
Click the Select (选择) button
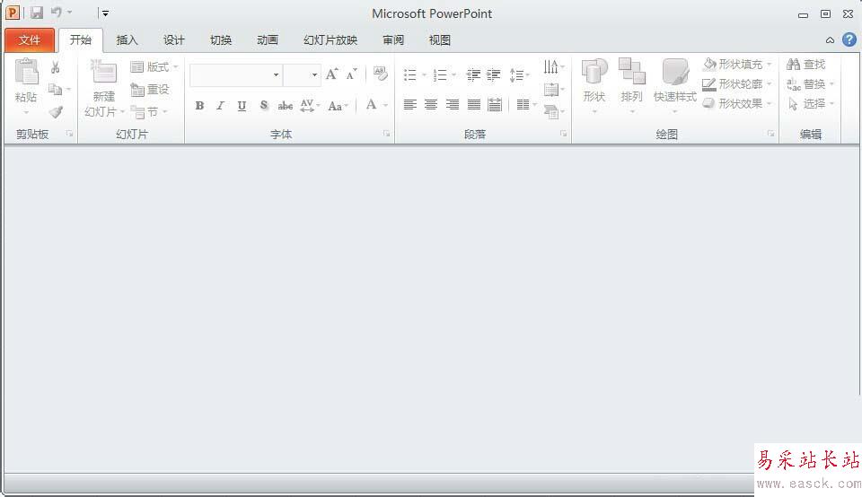pyautogui.click(x=810, y=103)
